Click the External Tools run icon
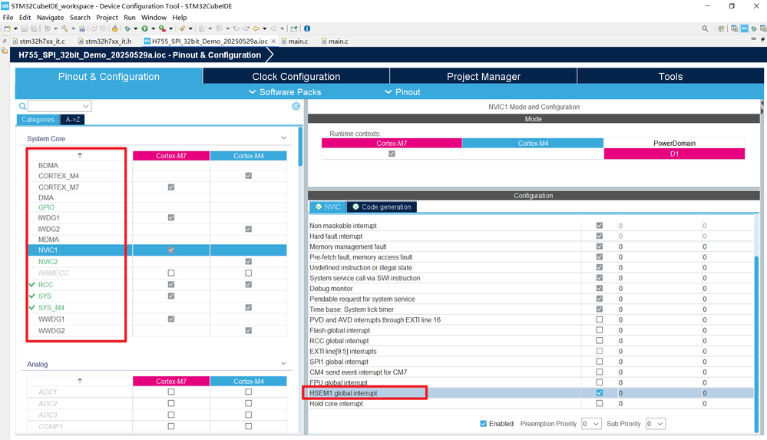The width and height of the screenshot is (767, 440). click(162, 28)
